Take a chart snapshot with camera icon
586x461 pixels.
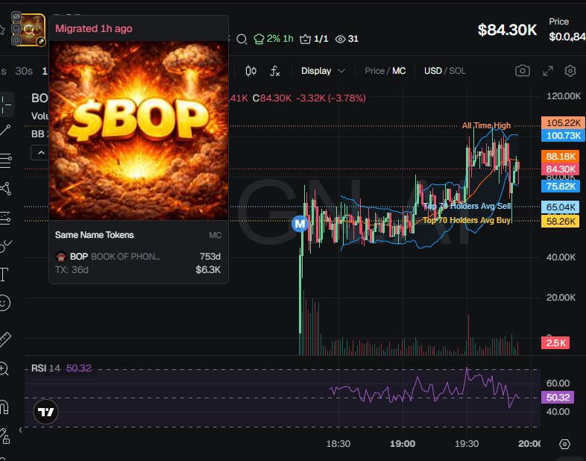click(523, 71)
